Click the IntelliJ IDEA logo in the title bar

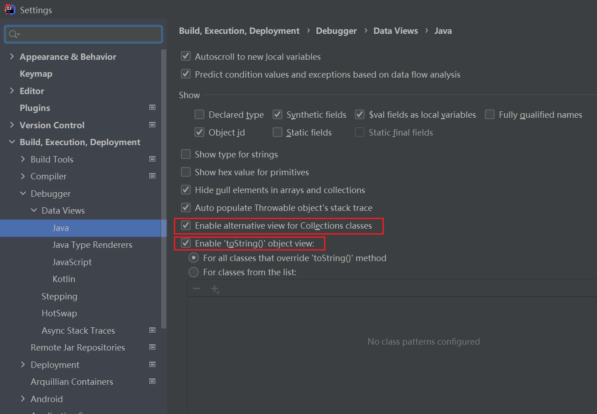pos(10,10)
